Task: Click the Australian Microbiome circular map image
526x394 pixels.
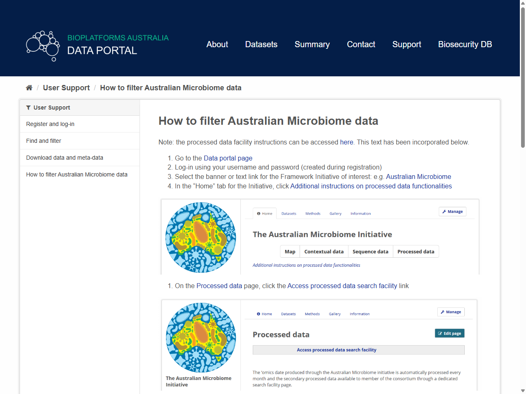Action: pos(201,237)
